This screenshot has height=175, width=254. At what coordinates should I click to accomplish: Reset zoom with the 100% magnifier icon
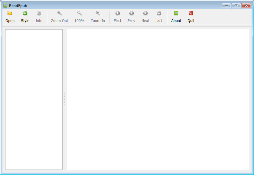tap(79, 13)
